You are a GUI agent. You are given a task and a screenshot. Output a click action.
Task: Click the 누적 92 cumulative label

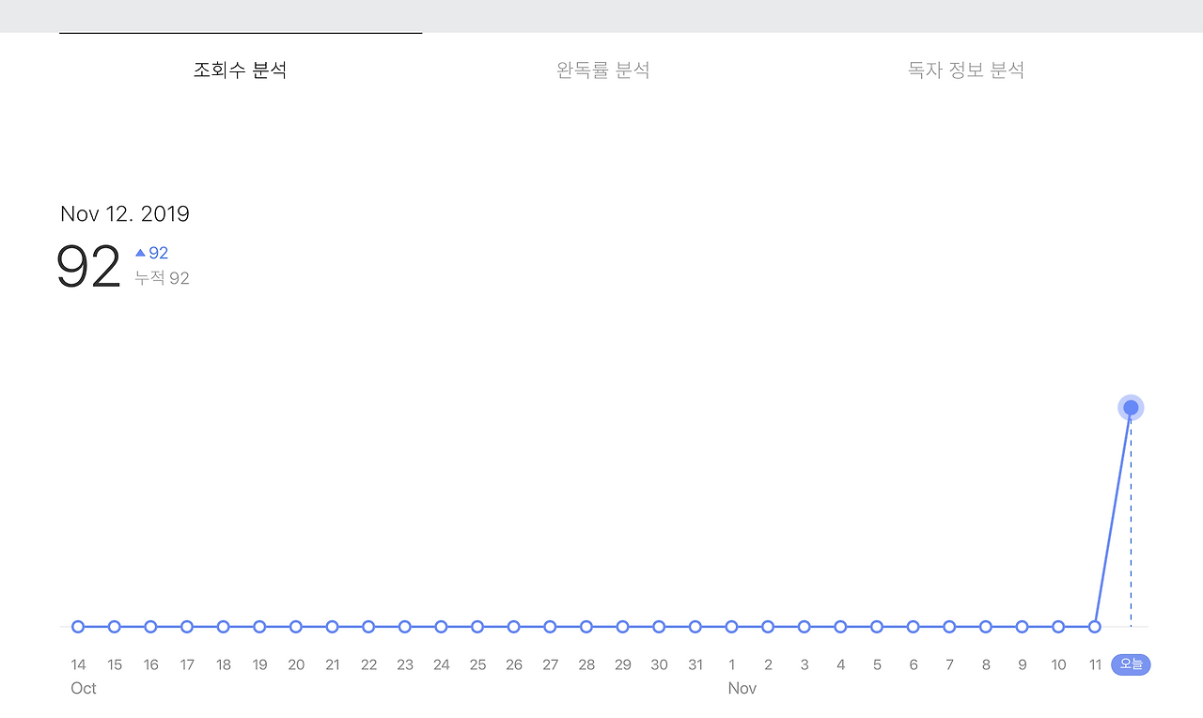point(161,277)
